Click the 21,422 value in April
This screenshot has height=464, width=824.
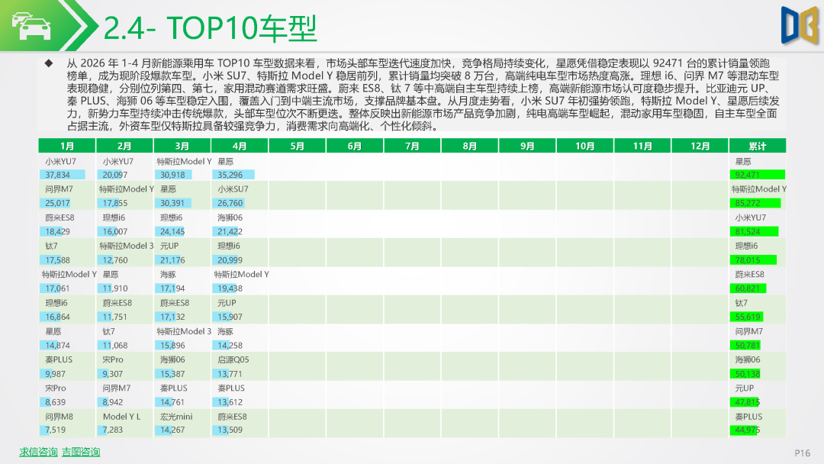(230, 231)
